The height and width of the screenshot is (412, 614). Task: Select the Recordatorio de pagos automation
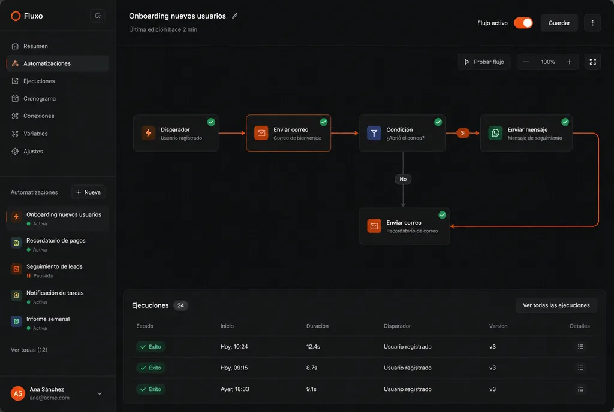(x=58, y=245)
